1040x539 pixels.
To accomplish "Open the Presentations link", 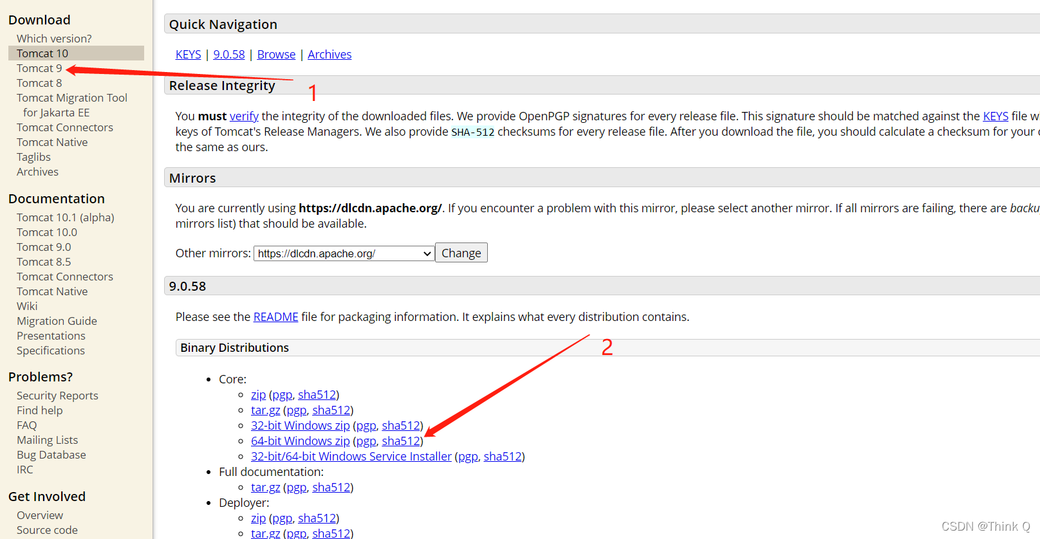I will (x=51, y=336).
